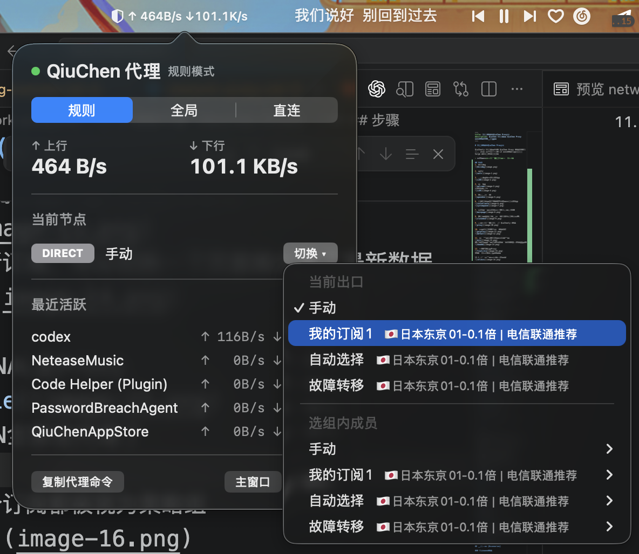
Task: Click the preview icon beside 预览 tab
Action: (561, 89)
